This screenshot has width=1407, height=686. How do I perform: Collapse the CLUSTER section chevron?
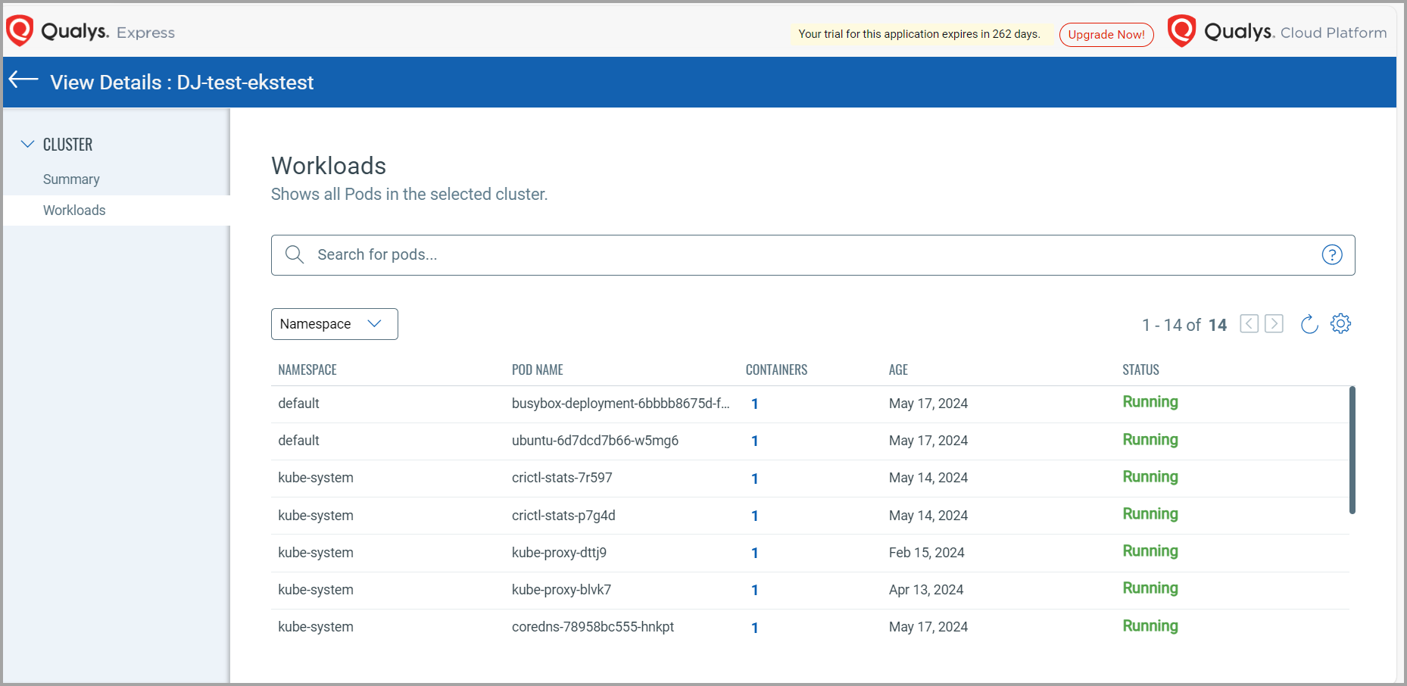pyautogui.click(x=28, y=144)
